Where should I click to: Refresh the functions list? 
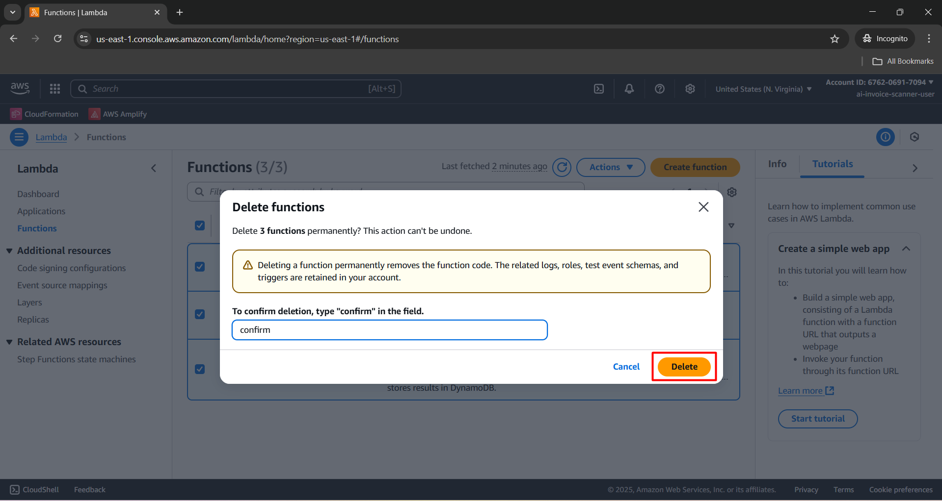pos(562,167)
